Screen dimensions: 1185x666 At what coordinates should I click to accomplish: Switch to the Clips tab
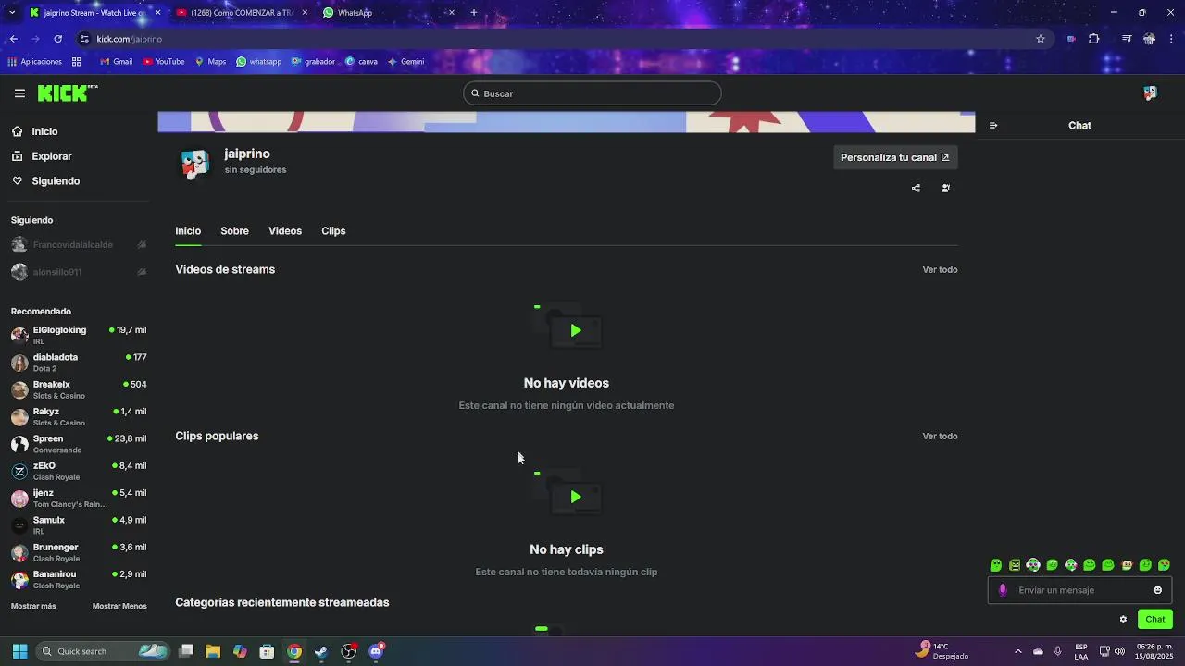(333, 231)
